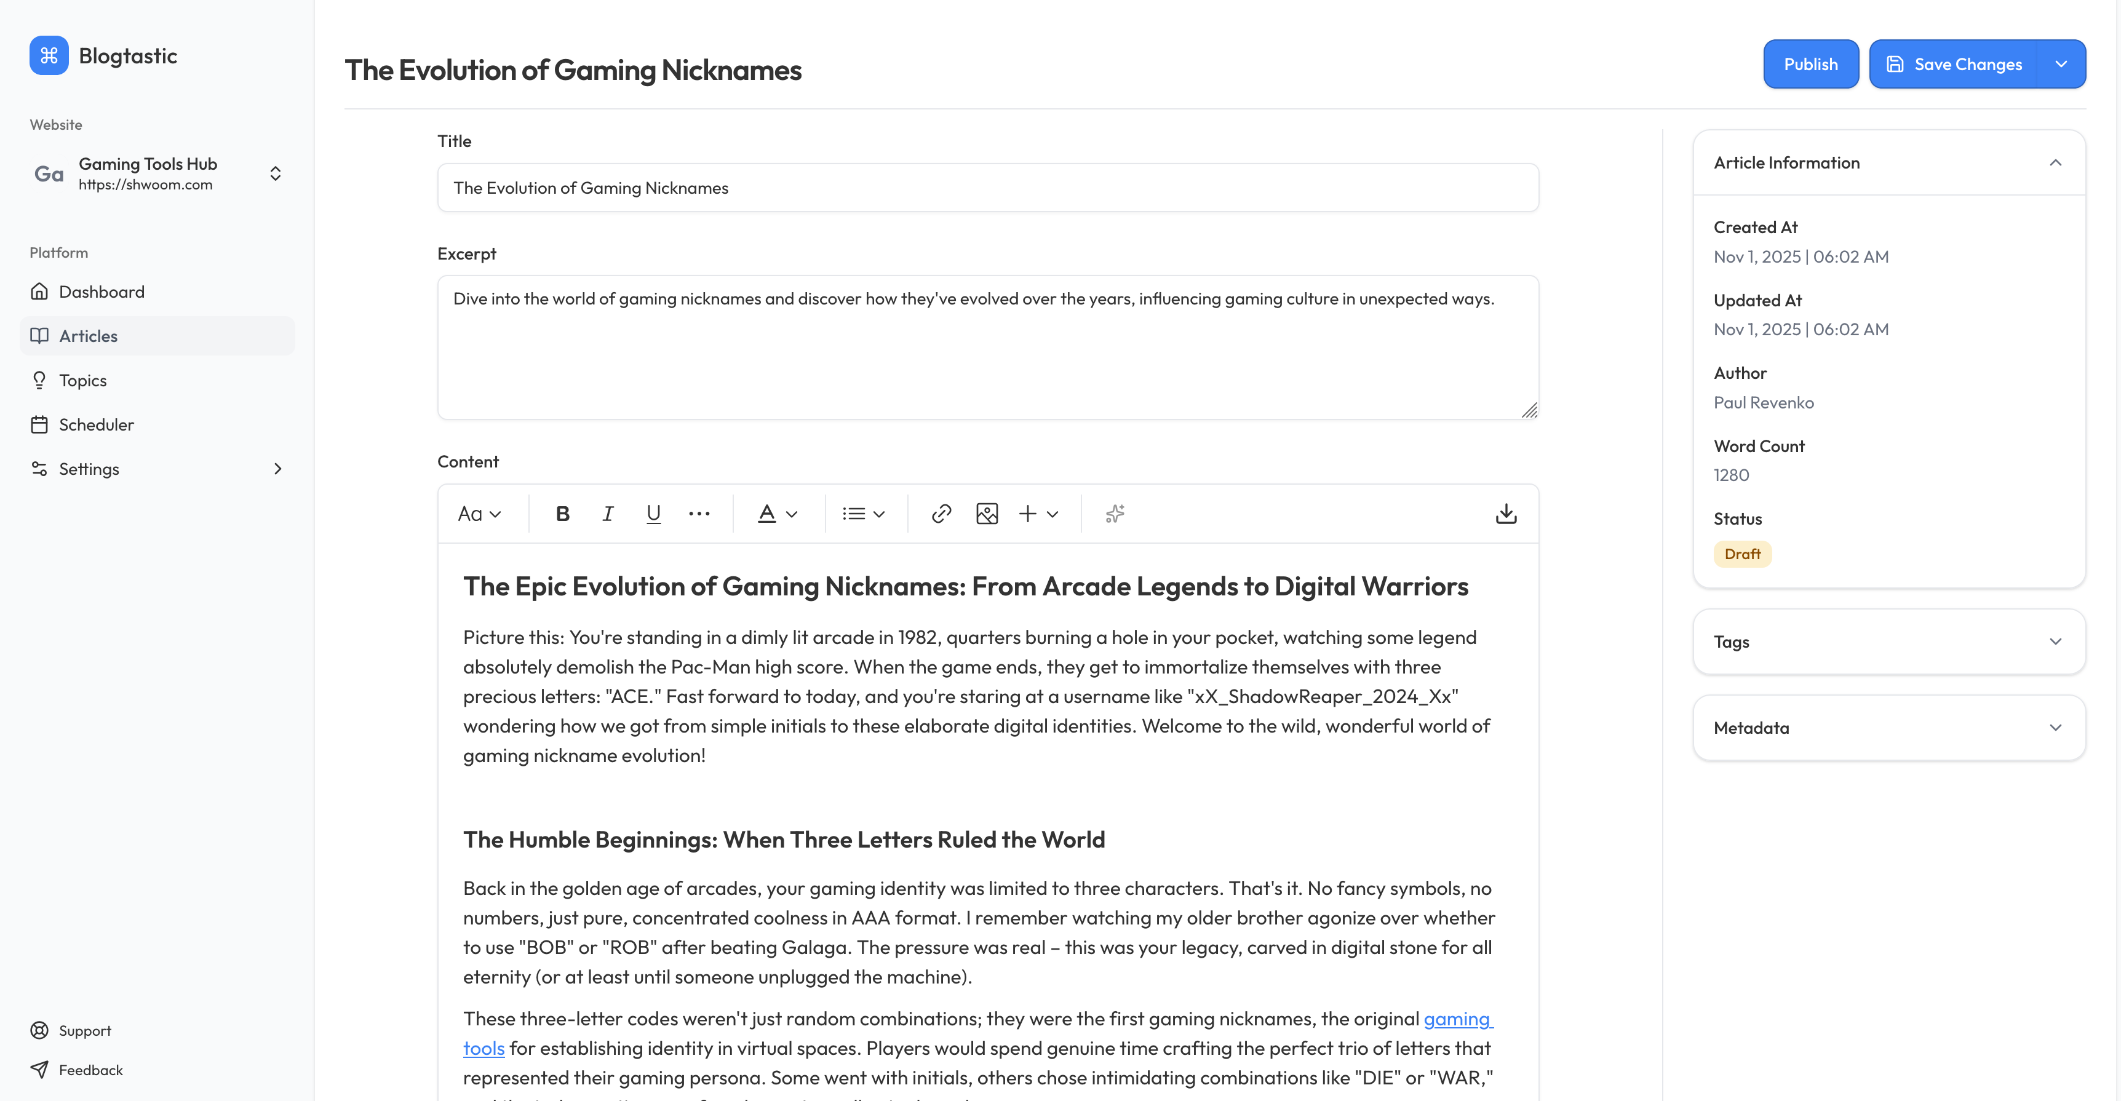This screenshot has width=2121, height=1101.
Task: Open Scheduler in the sidebar
Action: click(x=97, y=425)
